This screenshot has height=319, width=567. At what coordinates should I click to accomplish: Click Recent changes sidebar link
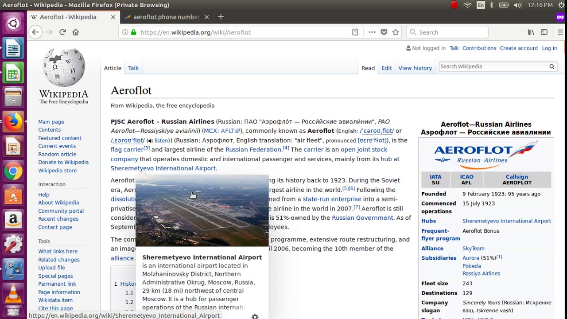click(58, 219)
